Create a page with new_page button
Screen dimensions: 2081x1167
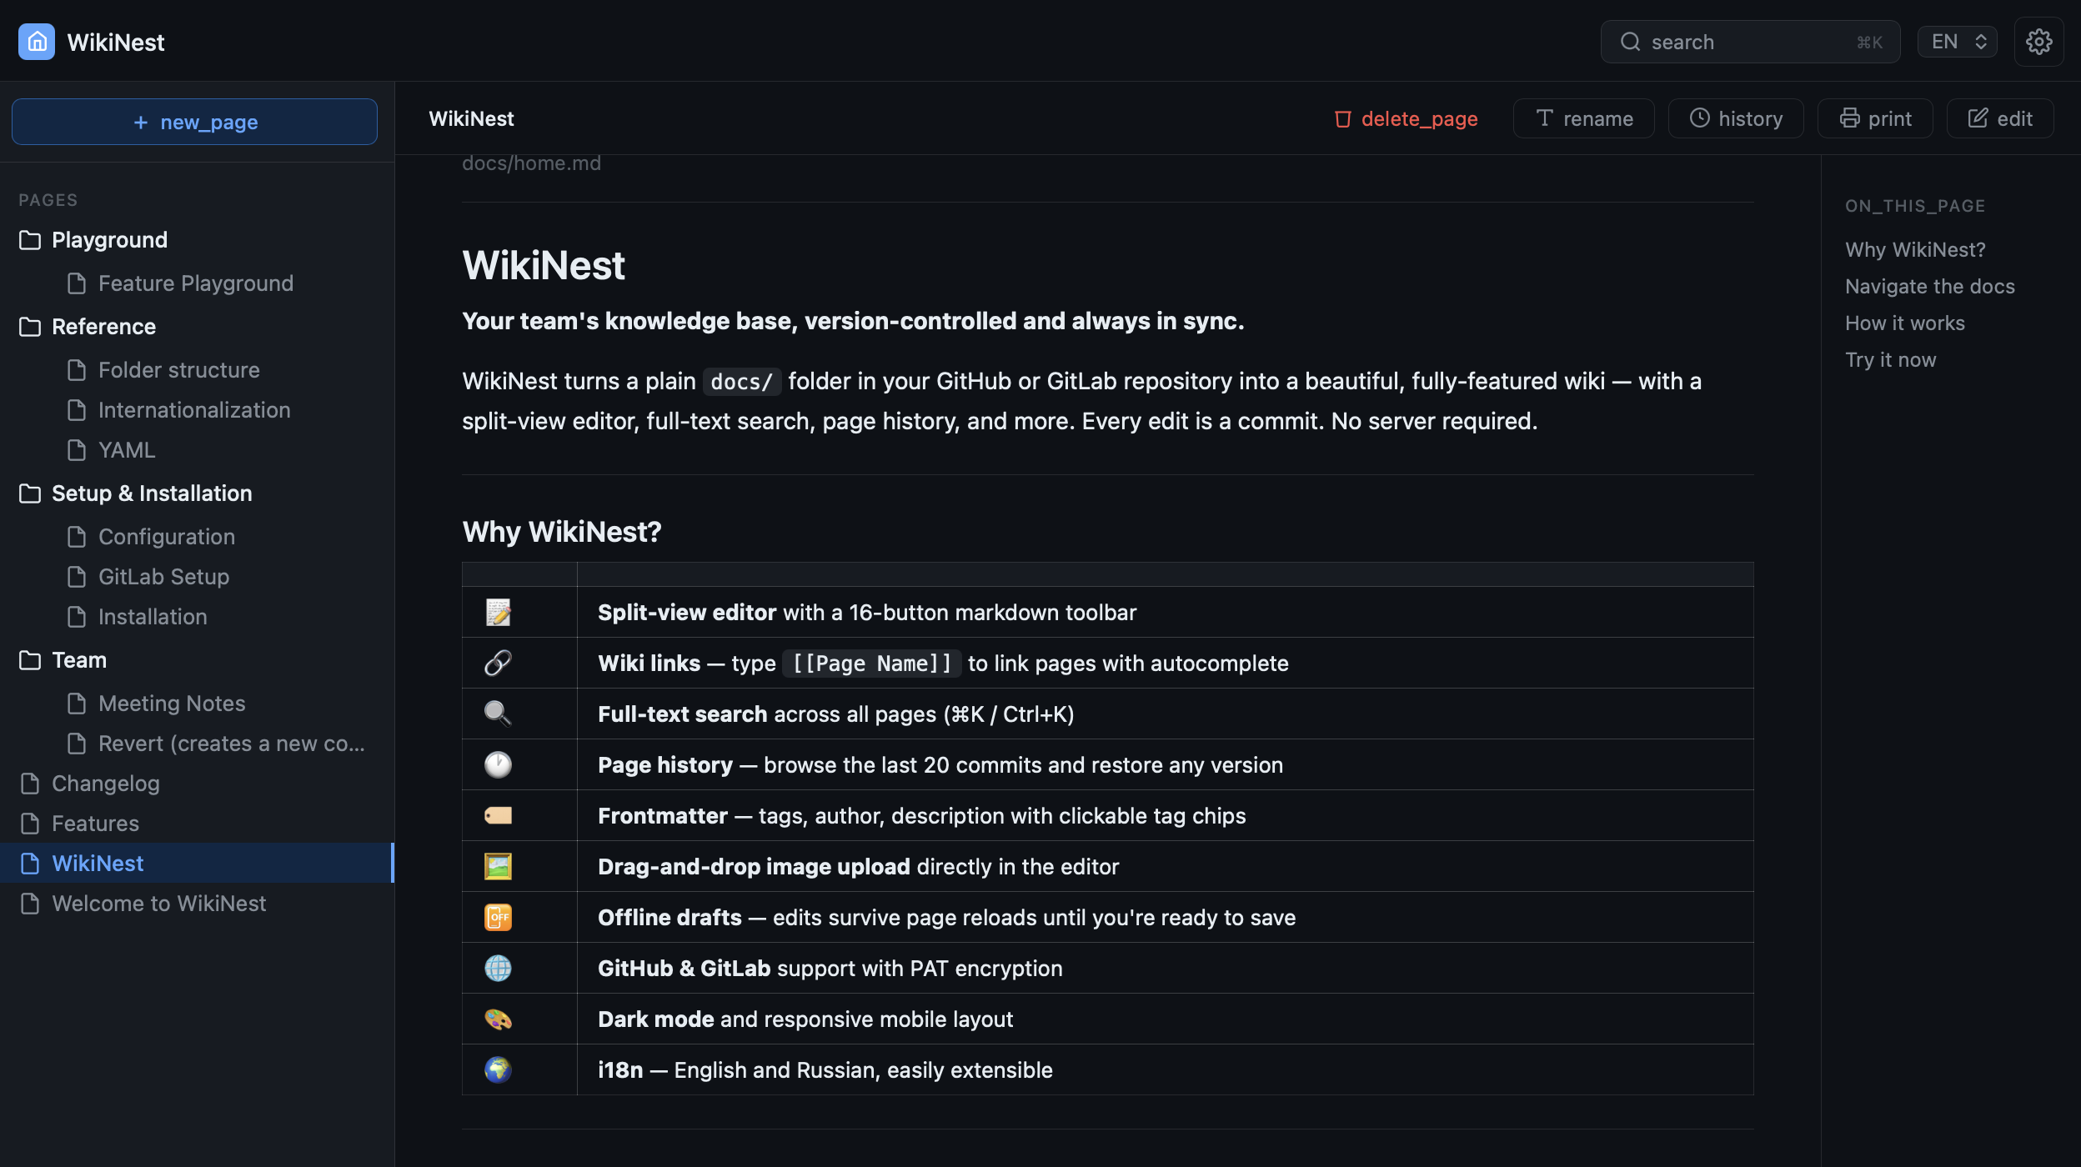194,122
